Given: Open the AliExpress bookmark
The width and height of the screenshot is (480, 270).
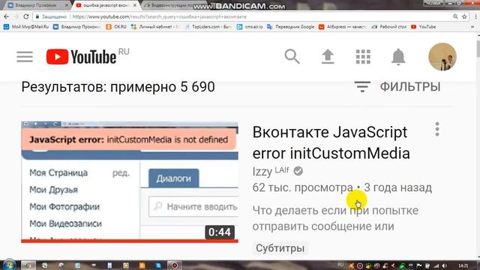Looking at the screenshot, I should point(343,27).
